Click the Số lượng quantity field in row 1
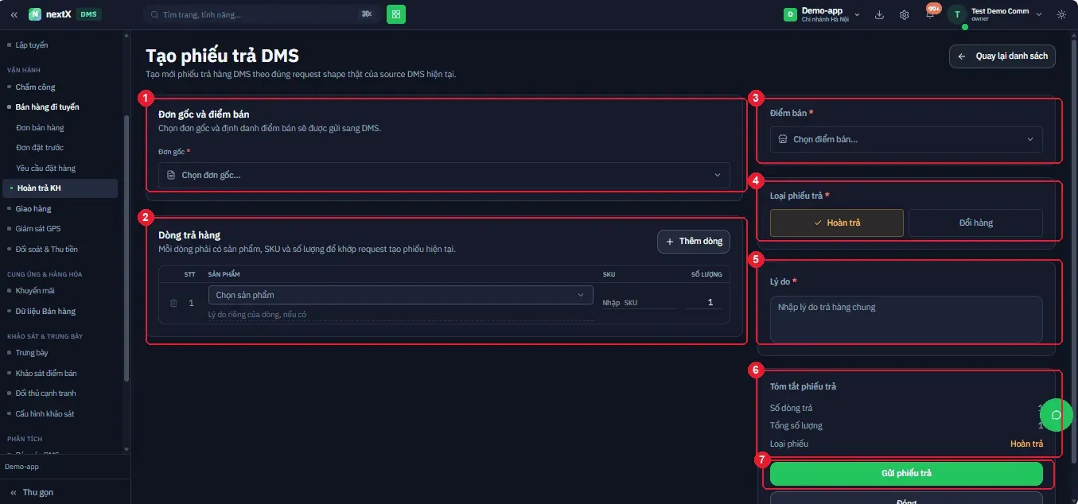Viewport: 1078px width, 504px height. click(703, 303)
